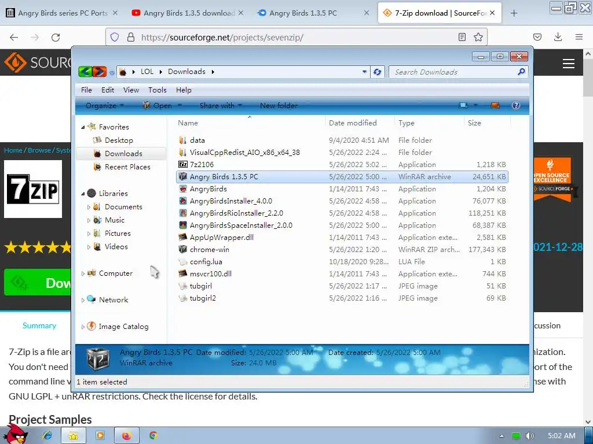
Task: Open a new Firefox tab
Action: [x=514, y=13]
